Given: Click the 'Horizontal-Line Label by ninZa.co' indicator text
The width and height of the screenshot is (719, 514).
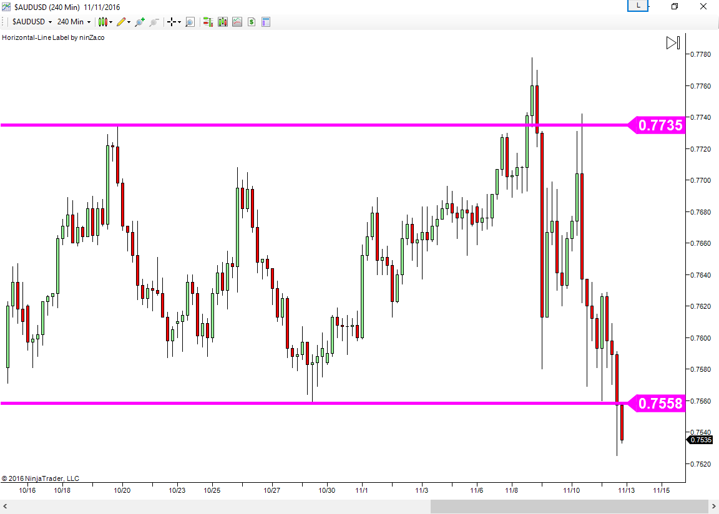Looking at the screenshot, I should pos(53,37).
